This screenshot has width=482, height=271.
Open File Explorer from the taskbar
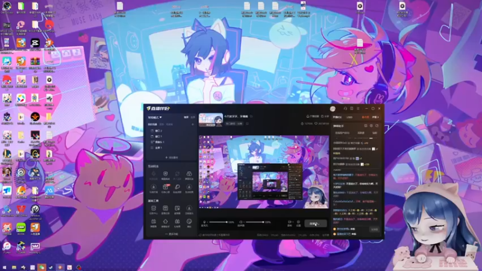[14, 267]
